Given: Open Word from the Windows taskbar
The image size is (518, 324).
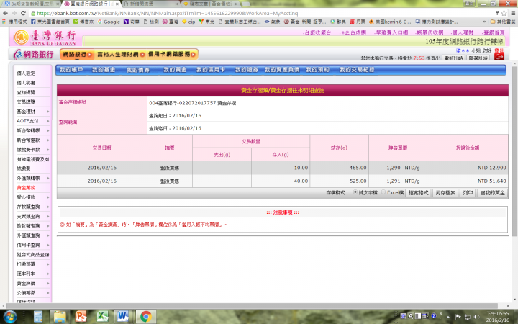Looking at the screenshot, I should pyautogui.click(x=123, y=315).
